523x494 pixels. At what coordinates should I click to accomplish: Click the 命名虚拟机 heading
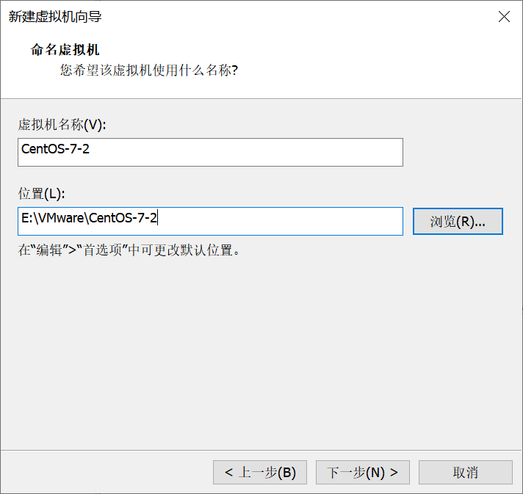pos(65,50)
